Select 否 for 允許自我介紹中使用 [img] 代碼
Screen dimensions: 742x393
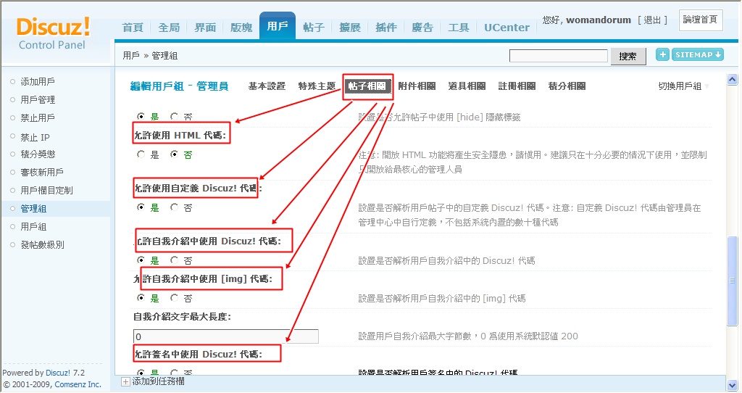pyautogui.click(x=174, y=298)
